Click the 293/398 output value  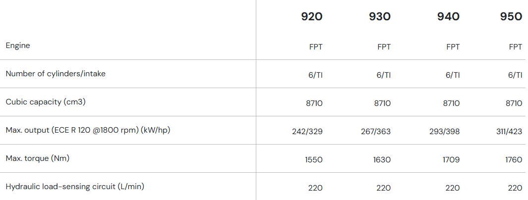444,132
